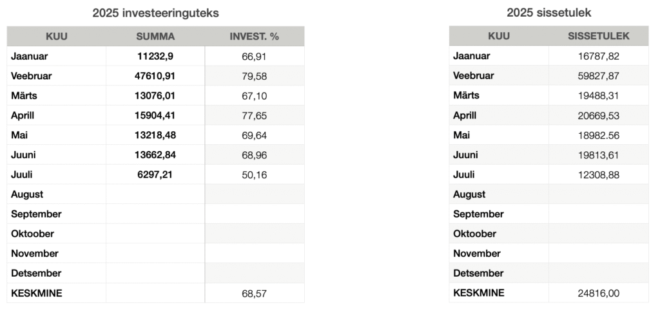This screenshot has height=314, width=660.
Task: Select the Jaanuar summa cell 11232,9
Action: [x=155, y=57]
